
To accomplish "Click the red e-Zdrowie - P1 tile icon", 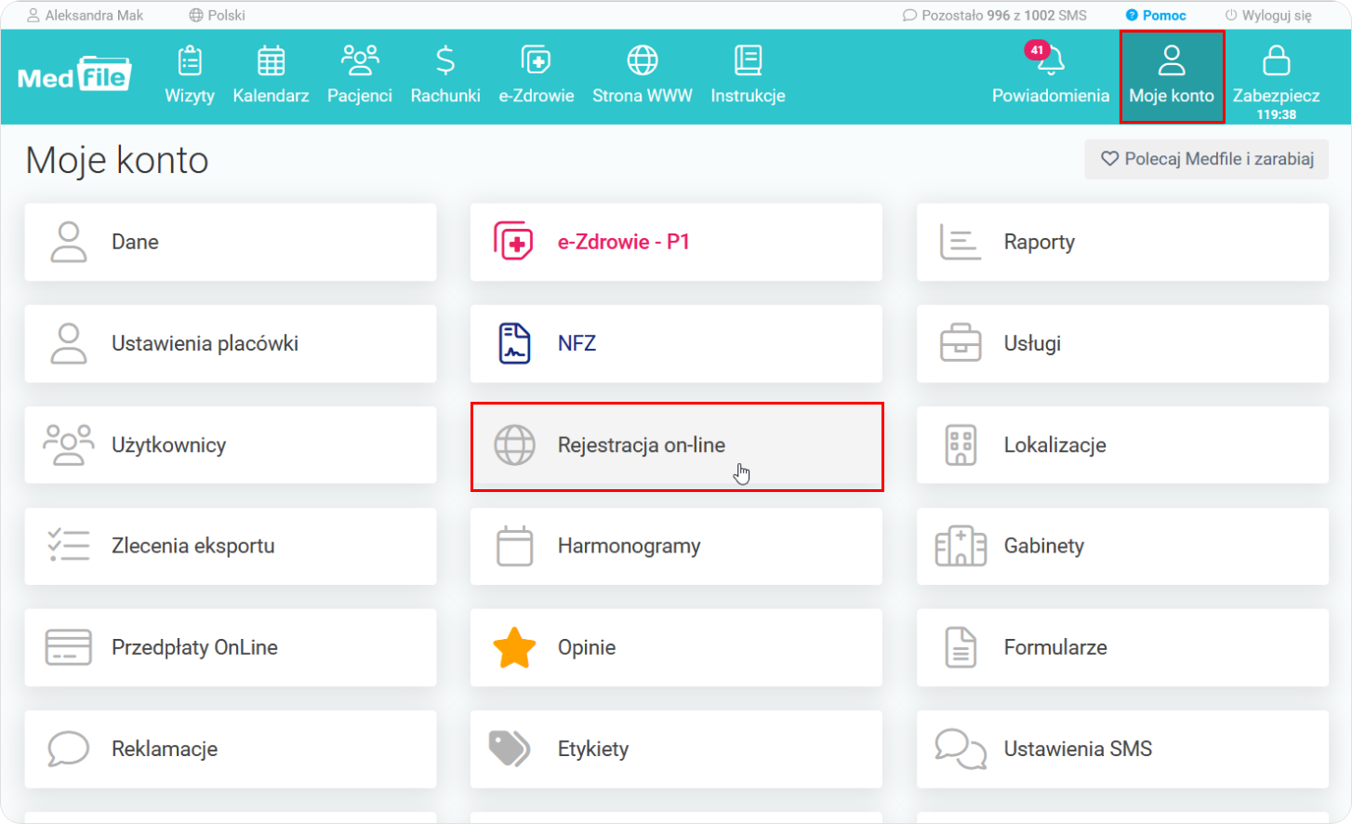I will point(513,242).
